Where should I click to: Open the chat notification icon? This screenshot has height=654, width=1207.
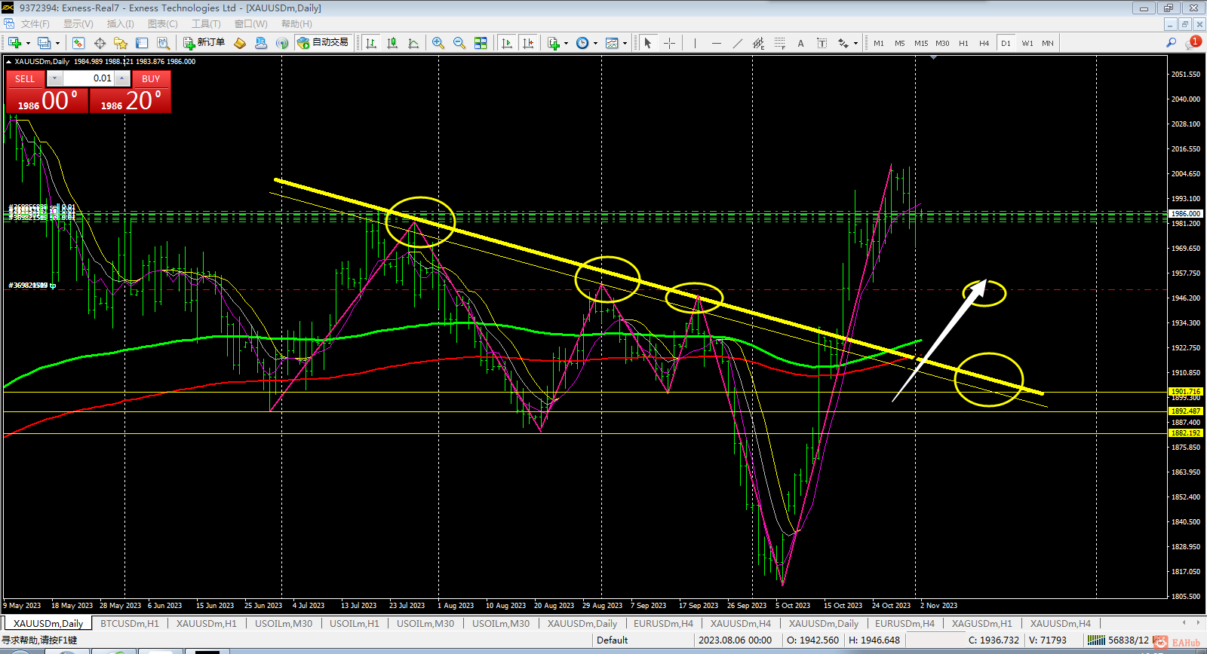pos(1193,42)
